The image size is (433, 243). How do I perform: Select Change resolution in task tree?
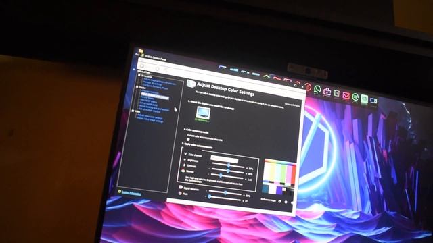coord(150,92)
